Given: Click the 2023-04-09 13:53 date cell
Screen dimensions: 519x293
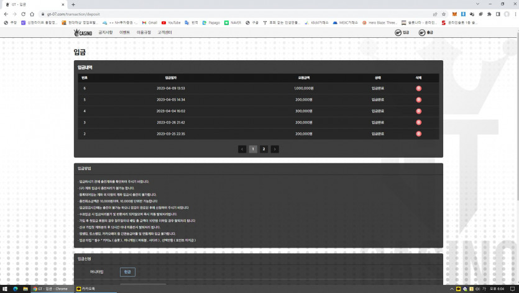Looking at the screenshot, I should pos(171,88).
